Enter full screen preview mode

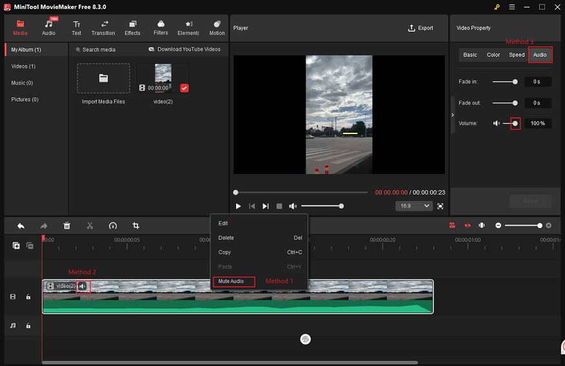pyautogui.click(x=441, y=206)
